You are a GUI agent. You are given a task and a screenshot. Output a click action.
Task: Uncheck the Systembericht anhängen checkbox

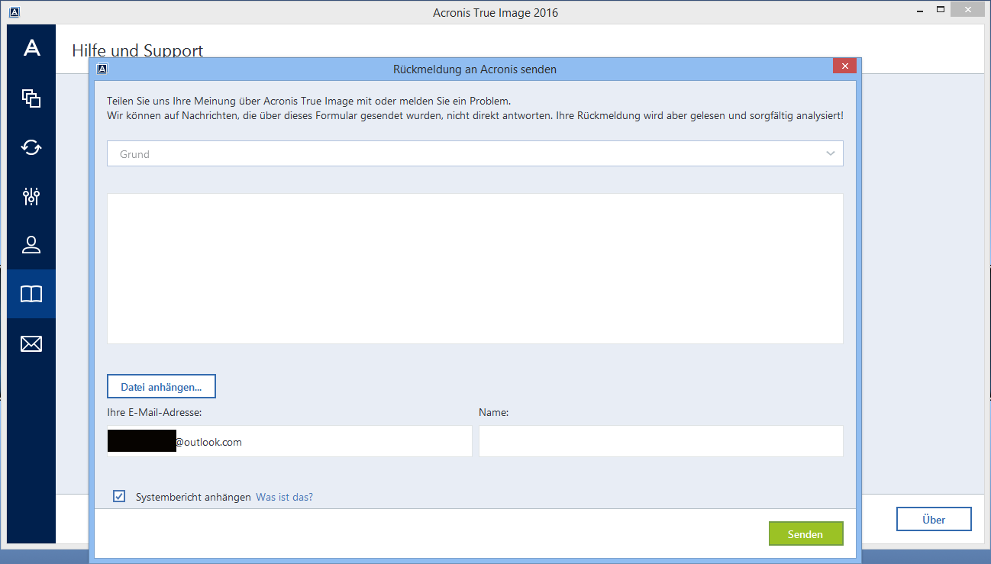(x=119, y=497)
